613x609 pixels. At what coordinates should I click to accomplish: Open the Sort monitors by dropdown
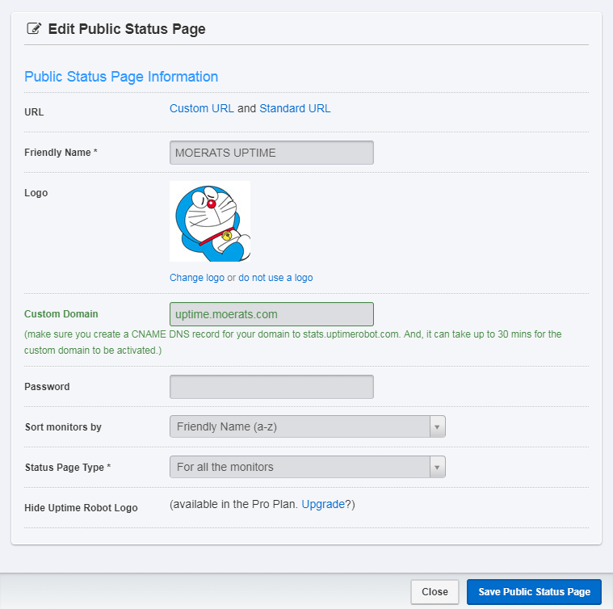pyautogui.click(x=307, y=426)
